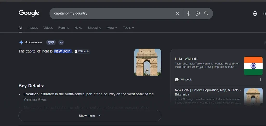Image resolution: width=266 pixels, height=126 pixels.
Task: Click the highlighted New Delhi text
Action: coord(63,51)
